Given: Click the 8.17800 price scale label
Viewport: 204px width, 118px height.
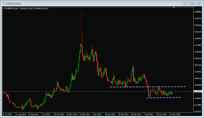Looking at the screenshot, I should click(198, 105).
